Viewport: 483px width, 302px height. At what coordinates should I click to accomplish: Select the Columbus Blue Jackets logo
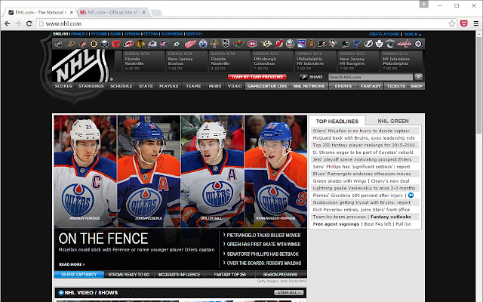[165, 44]
